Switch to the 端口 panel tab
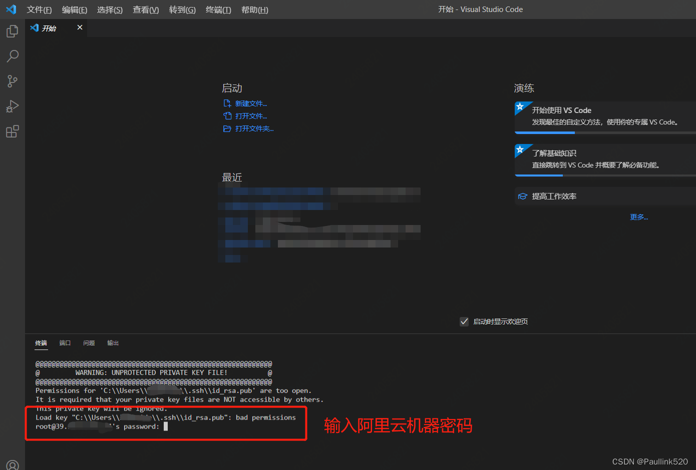Image resolution: width=696 pixels, height=470 pixels. (65, 343)
